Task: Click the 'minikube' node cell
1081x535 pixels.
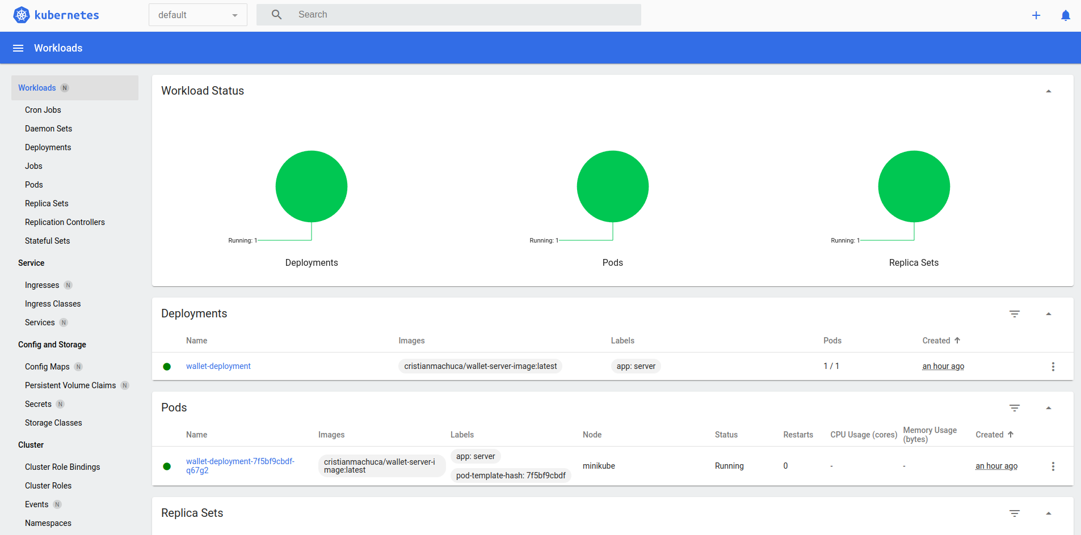Action: (599, 466)
